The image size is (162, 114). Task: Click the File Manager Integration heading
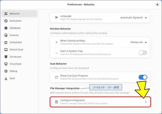coord(65,88)
